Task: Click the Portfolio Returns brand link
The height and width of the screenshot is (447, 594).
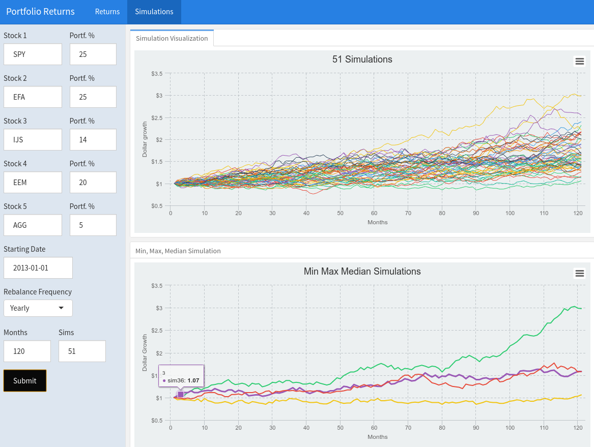Action: coord(40,11)
